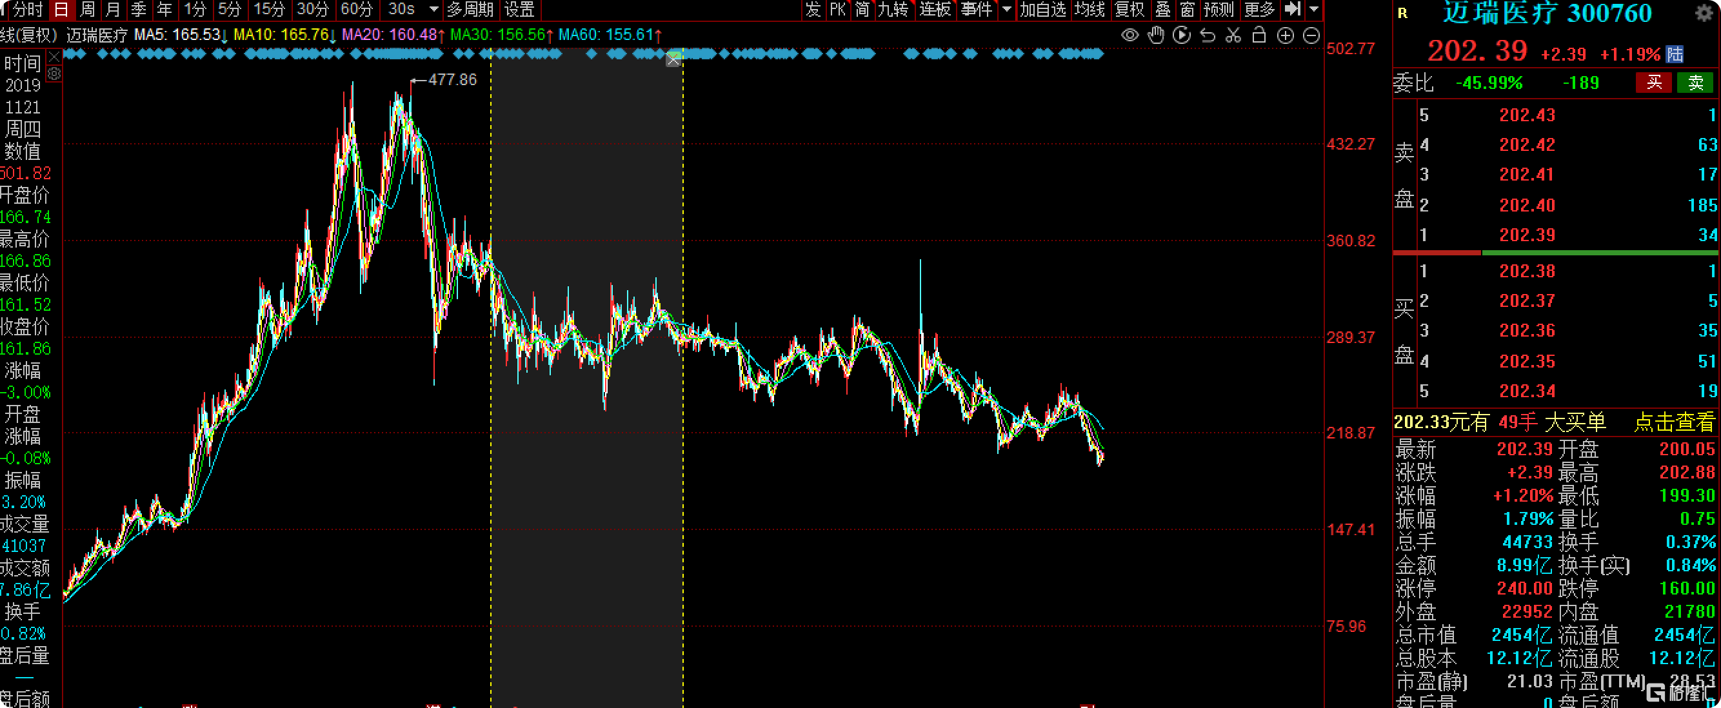Screen dimensions: 1721x708
Task: Click the undo arrow icon
Action: pos(1208,35)
